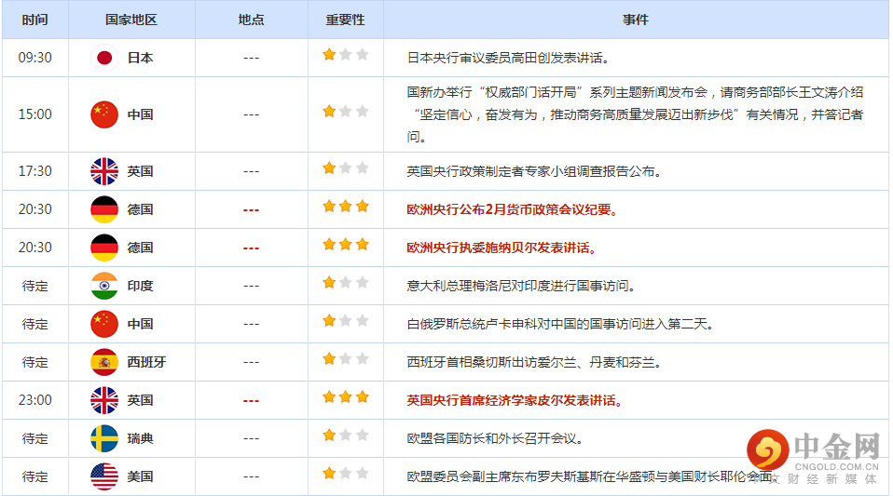Open 英国央行首席经济学家皮尔发表讲话 event

pos(514,400)
